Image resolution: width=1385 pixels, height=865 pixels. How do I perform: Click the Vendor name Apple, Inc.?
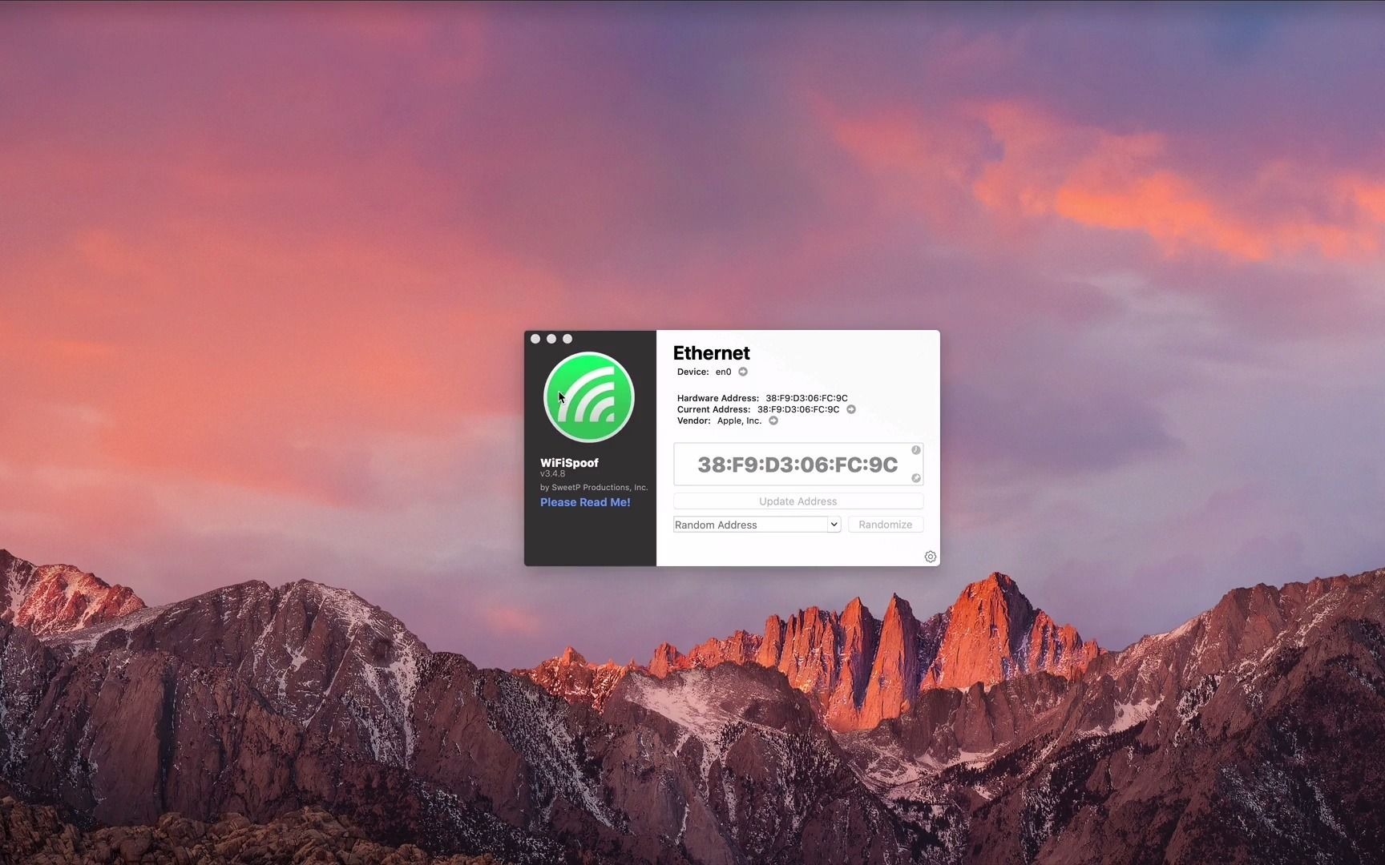pyautogui.click(x=739, y=420)
